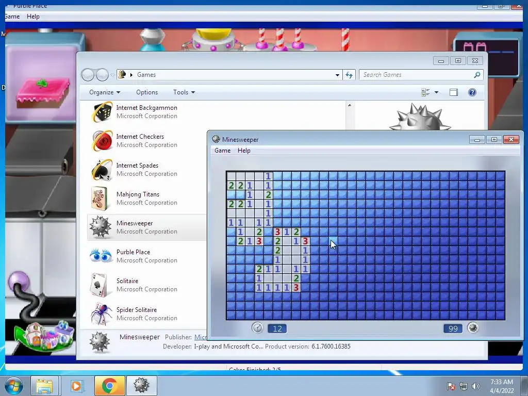Open the address bar history dropdown
The width and height of the screenshot is (528, 396).
[337, 75]
